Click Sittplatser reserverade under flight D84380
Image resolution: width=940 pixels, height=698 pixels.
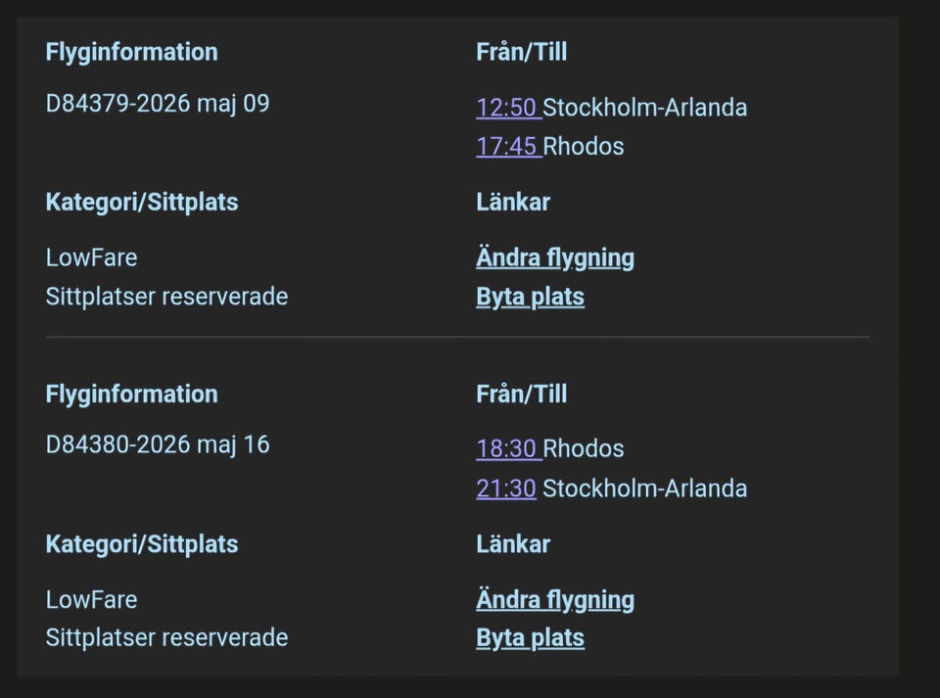(x=166, y=637)
